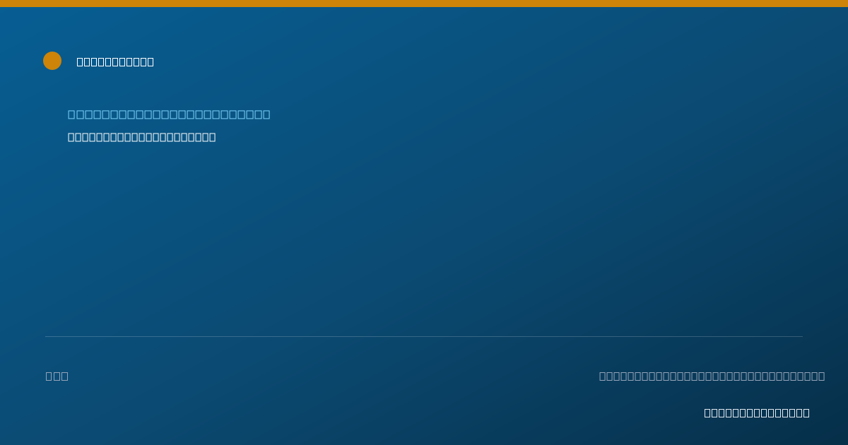The width and height of the screenshot is (848, 445).
Task: Click the white subtitle line under blue headline
Action: [142, 137]
